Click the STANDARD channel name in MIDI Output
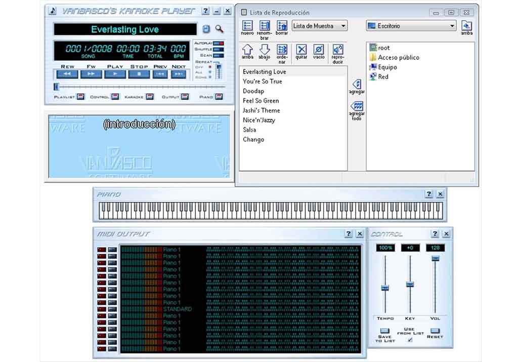This screenshot has height=362, width=518. [x=178, y=309]
